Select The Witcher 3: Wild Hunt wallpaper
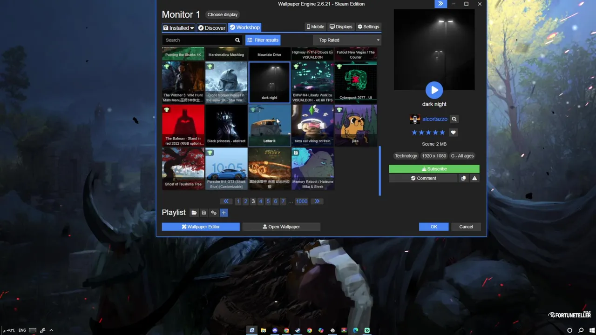Image resolution: width=596 pixels, height=335 pixels. [x=183, y=82]
